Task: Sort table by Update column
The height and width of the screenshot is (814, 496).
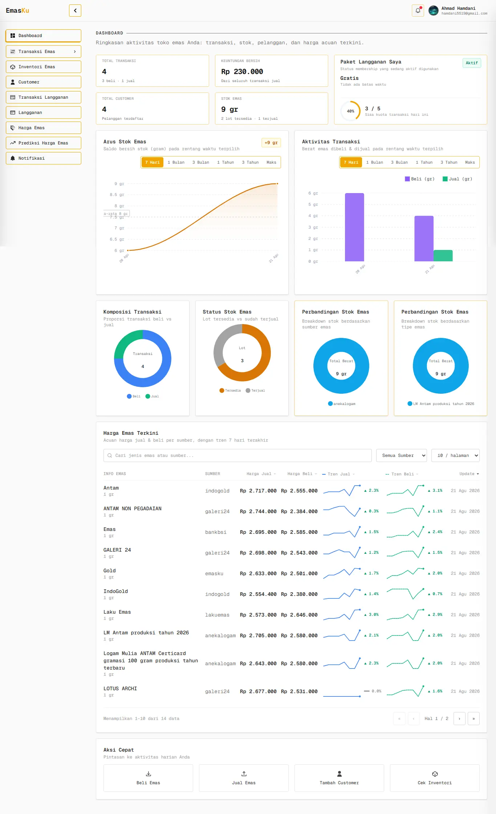Action: coord(469,474)
